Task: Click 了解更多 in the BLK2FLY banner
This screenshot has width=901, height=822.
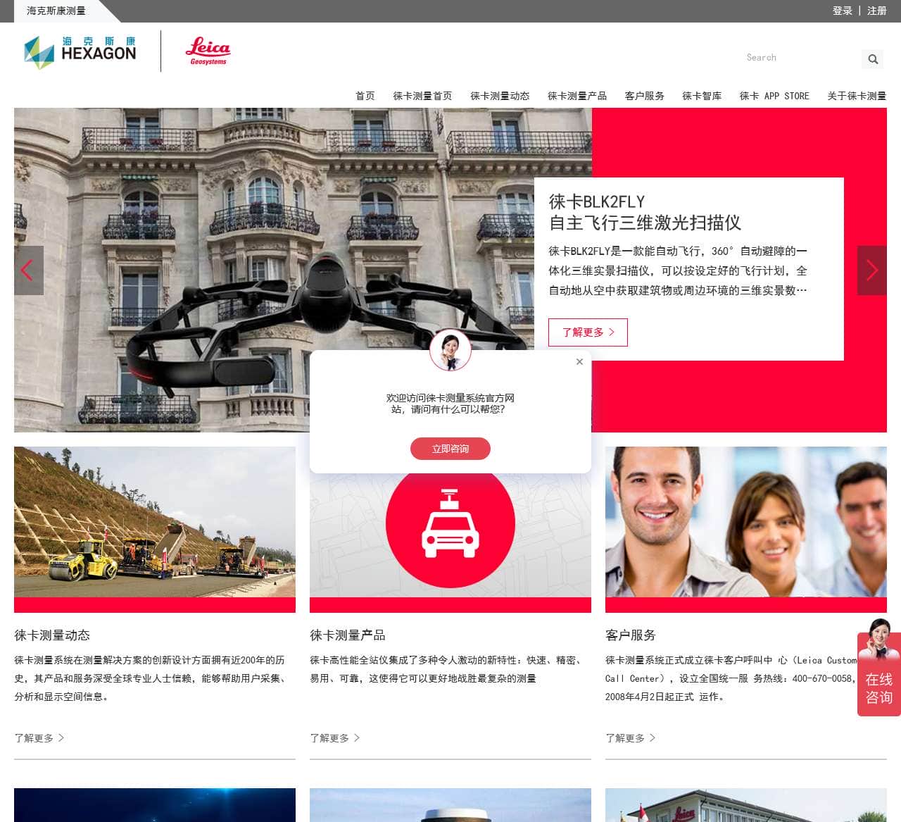Action: point(588,332)
